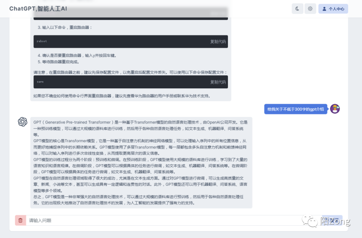
Task: Click the save code block text
Action: (40, 82)
